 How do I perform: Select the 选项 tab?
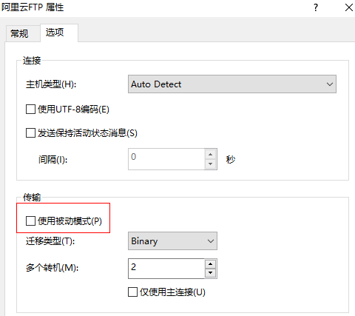(55, 33)
